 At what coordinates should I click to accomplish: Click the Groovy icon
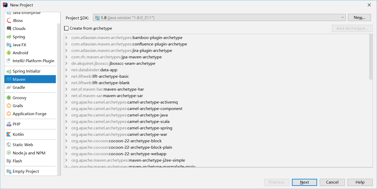pos(9,98)
